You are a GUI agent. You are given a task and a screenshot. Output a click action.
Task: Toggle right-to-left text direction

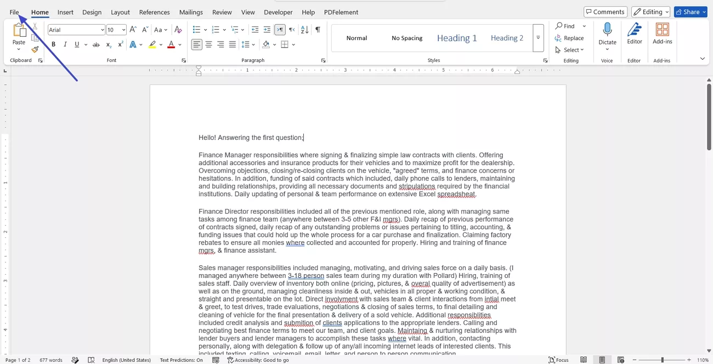click(292, 30)
